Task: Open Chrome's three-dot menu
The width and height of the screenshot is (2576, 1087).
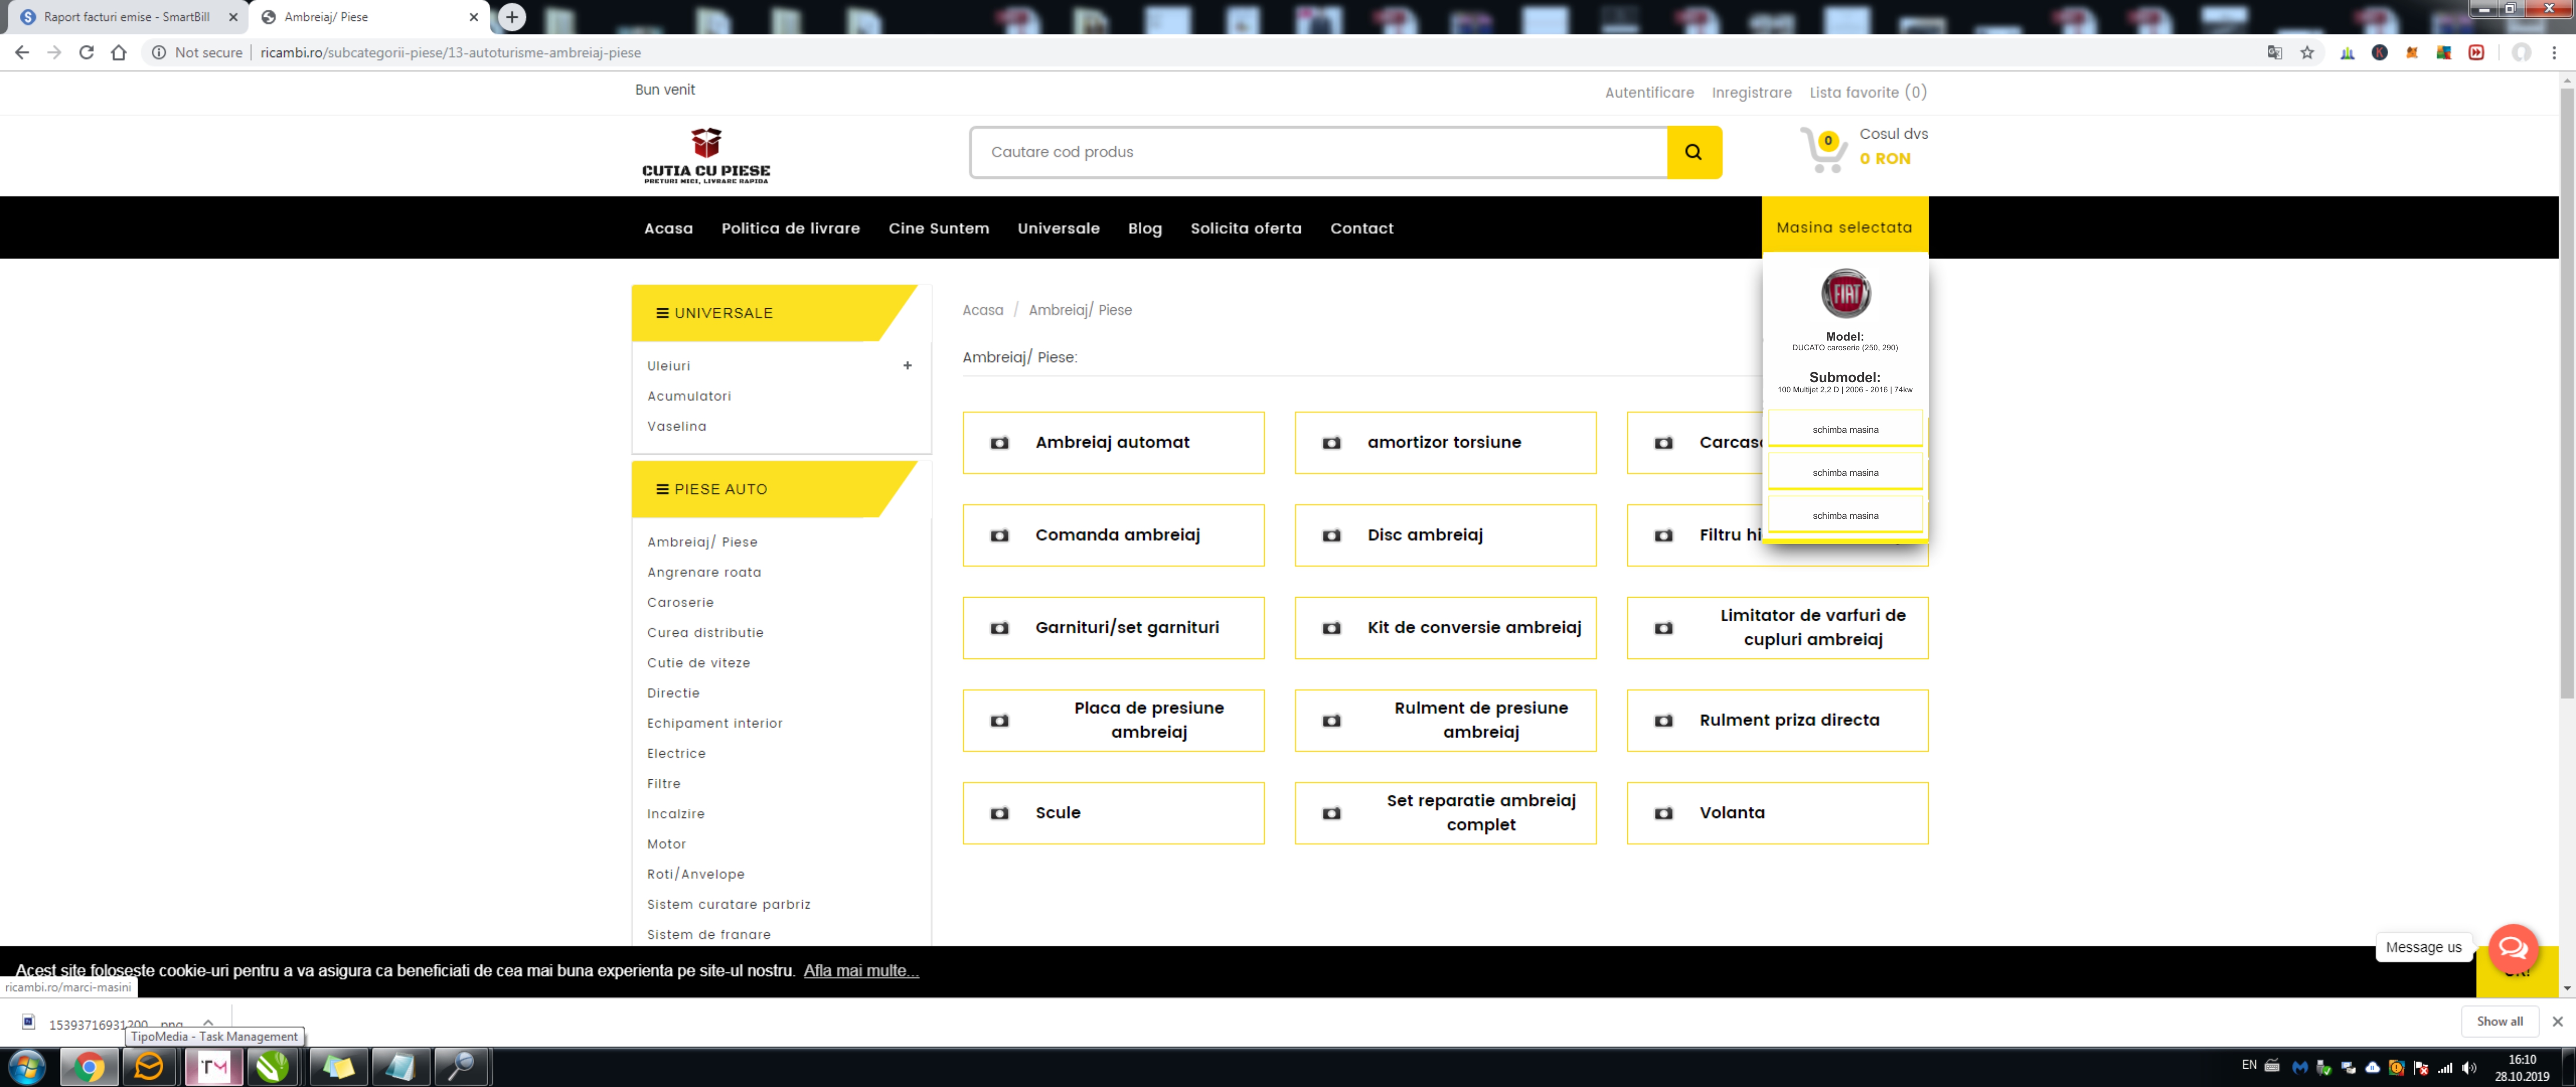Action: [x=2554, y=52]
